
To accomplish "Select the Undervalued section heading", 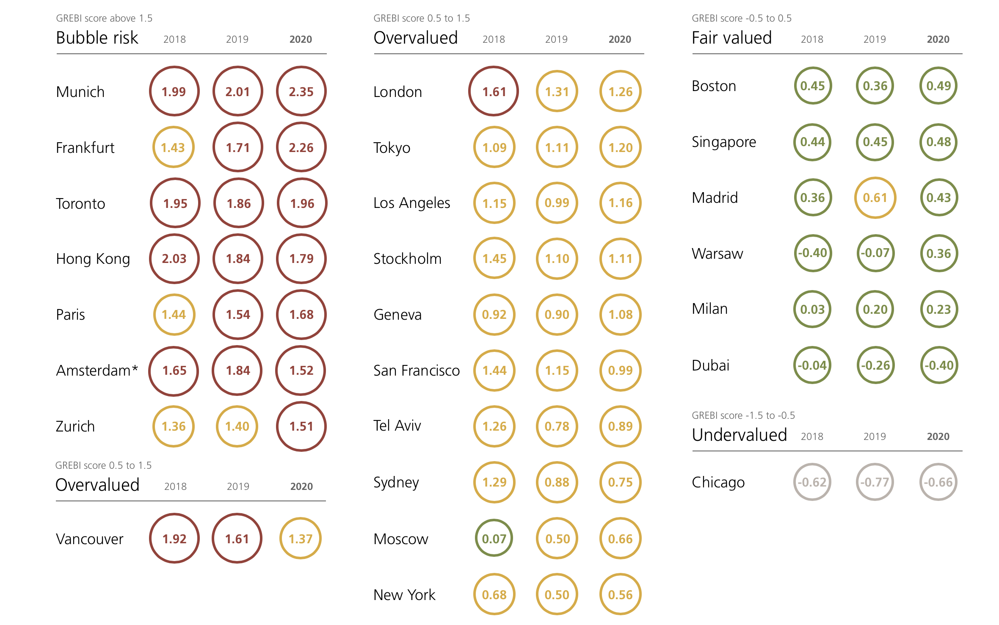I will (739, 435).
